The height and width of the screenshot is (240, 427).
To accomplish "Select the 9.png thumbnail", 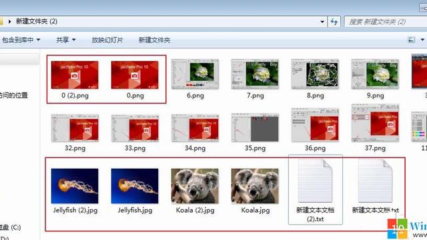I will (375, 74).
